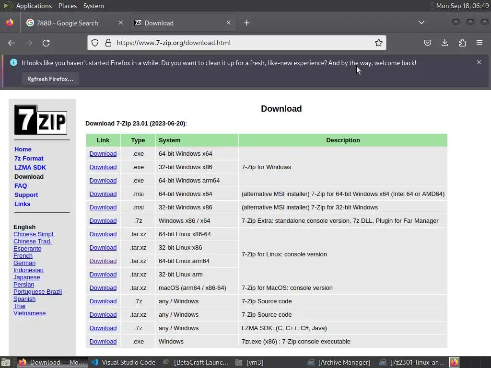Open the FAQ sidebar link

(21, 185)
